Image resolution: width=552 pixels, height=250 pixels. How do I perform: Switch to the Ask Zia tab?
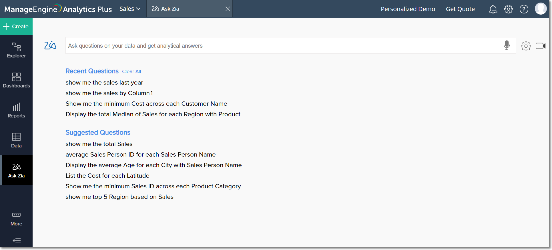tap(170, 9)
